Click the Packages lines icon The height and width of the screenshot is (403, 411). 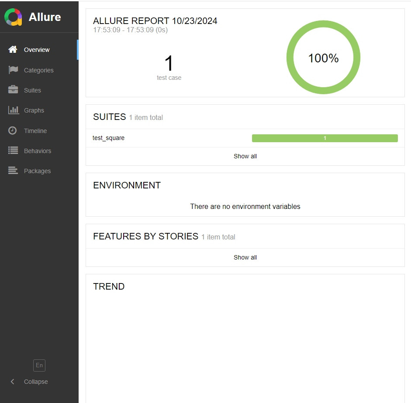13,171
